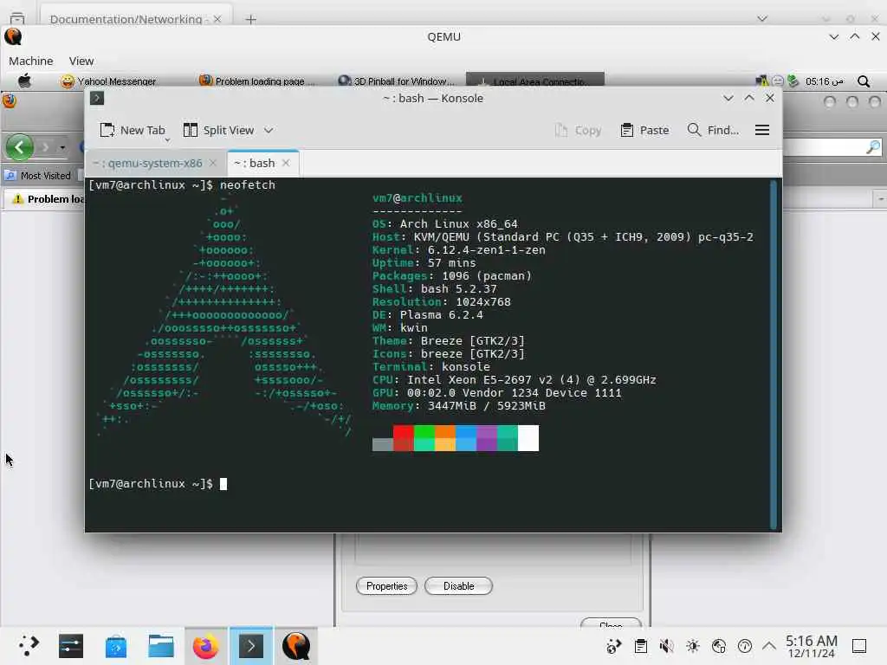Image resolution: width=887 pixels, height=665 pixels.
Task: Click the Firefox search magnifier icon
Action: pos(873,147)
